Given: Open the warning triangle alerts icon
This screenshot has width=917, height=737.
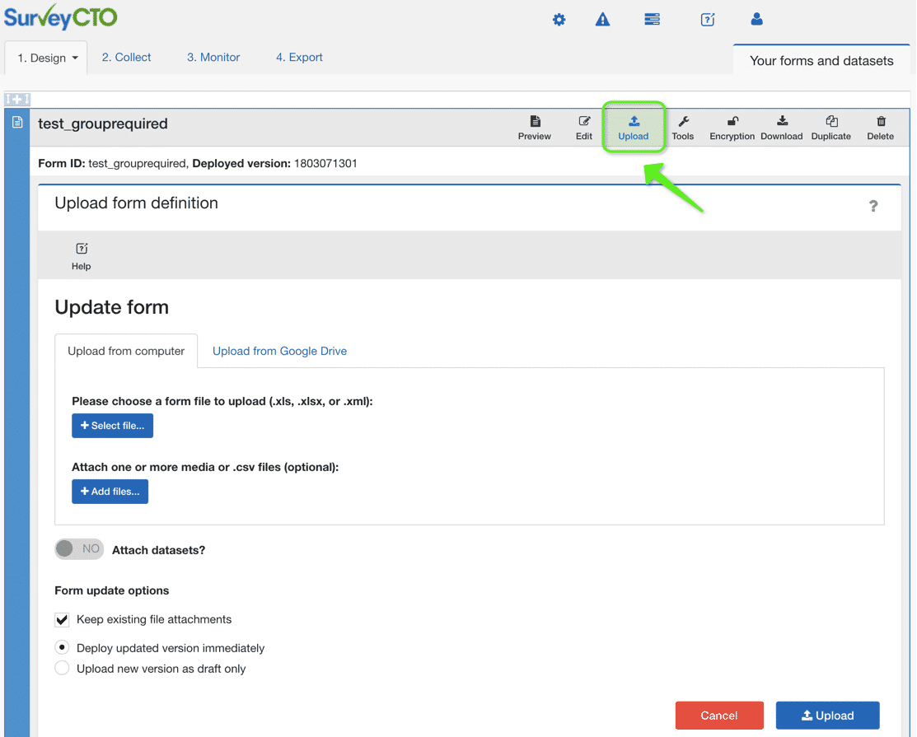Looking at the screenshot, I should (x=602, y=20).
